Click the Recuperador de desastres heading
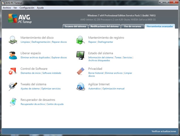This screenshot has height=136, width=180. [x=38, y=100]
